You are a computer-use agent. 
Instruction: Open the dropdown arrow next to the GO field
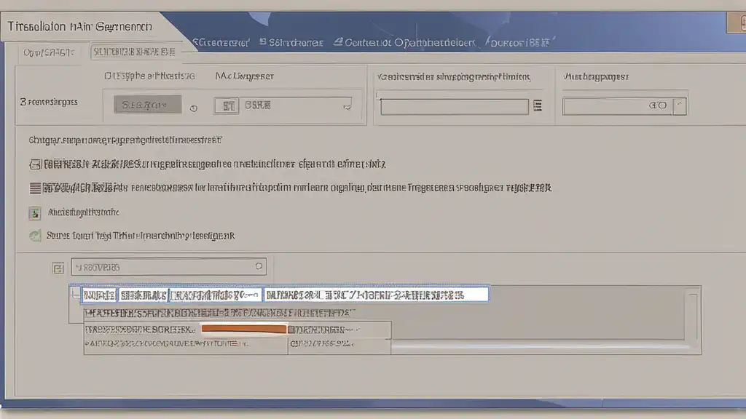[x=680, y=106]
